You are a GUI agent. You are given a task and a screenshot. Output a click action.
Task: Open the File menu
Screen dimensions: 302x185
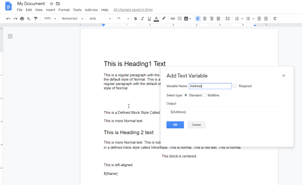[x=20, y=10]
